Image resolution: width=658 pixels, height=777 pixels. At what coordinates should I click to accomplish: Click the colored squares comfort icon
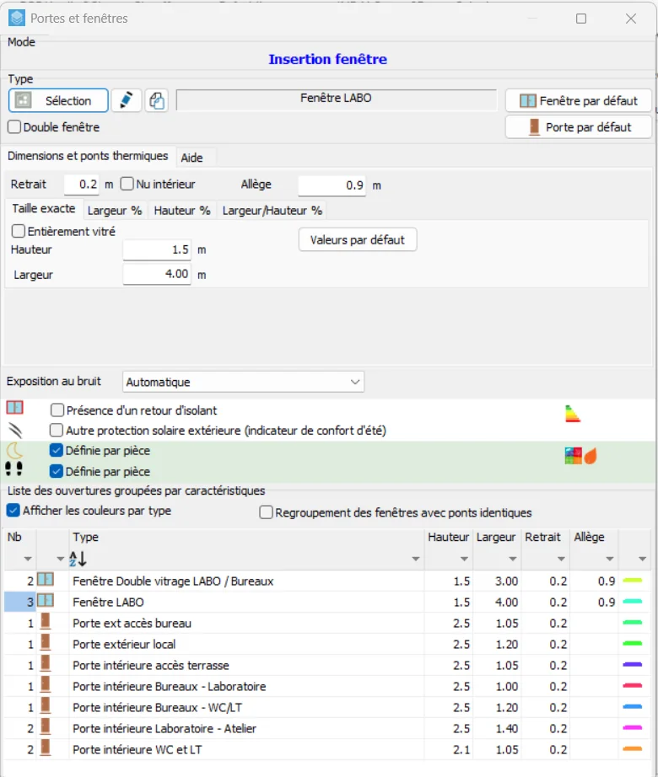tap(573, 456)
